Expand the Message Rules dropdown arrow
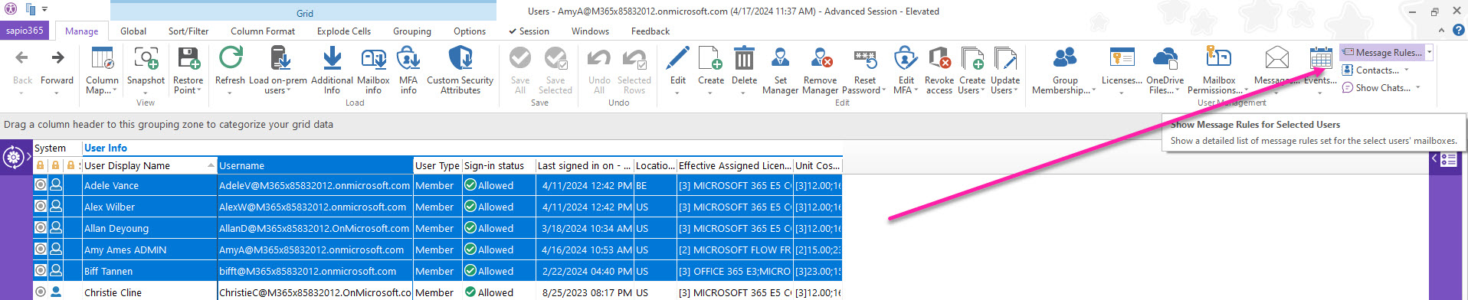The height and width of the screenshot is (300, 1468). coord(1429,52)
